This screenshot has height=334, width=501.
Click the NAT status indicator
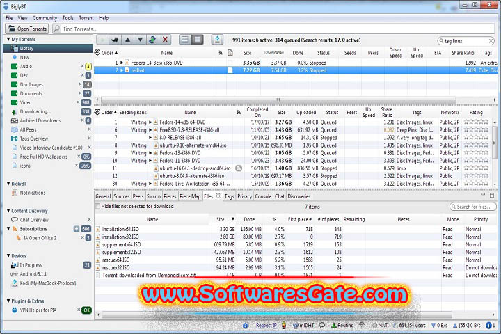[x=380, y=326]
